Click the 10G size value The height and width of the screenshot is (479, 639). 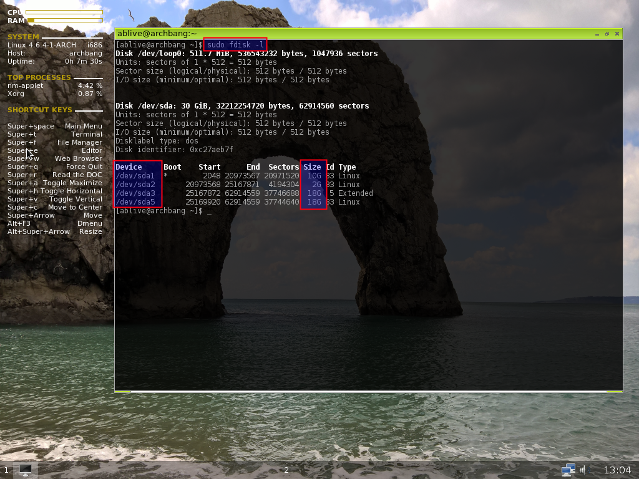point(315,176)
